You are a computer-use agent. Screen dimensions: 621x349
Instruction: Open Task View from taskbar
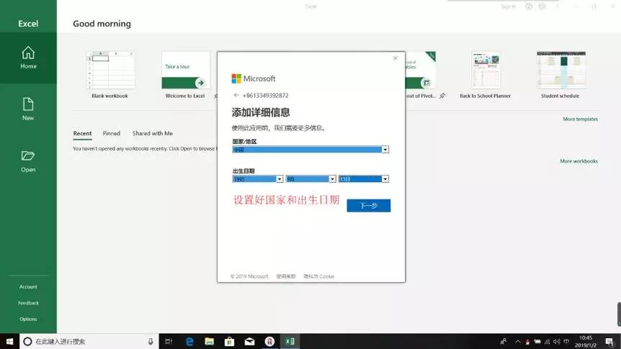pos(169,341)
